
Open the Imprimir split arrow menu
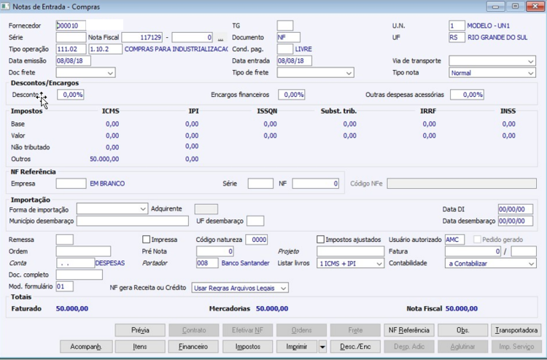pyautogui.click(x=322, y=347)
